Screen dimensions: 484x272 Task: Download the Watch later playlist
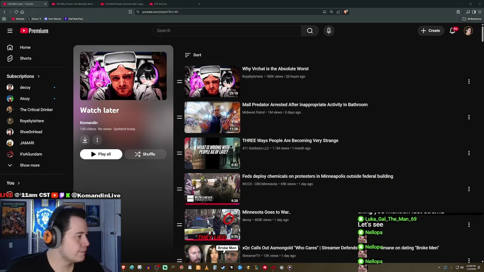[85, 140]
